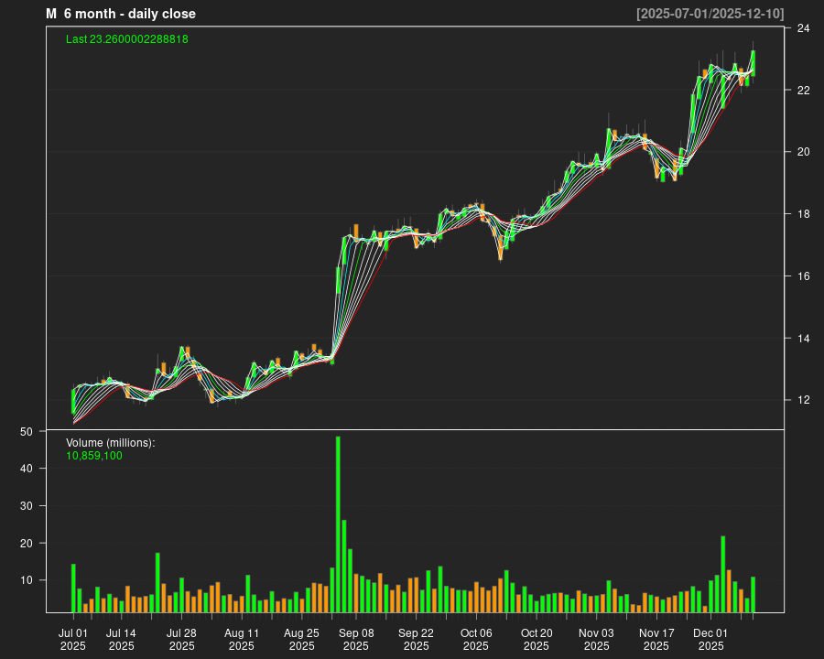The width and height of the screenshot is (824, 659).
Task: Click the first green volume bar at Jul 01
Action: [73, 588]
